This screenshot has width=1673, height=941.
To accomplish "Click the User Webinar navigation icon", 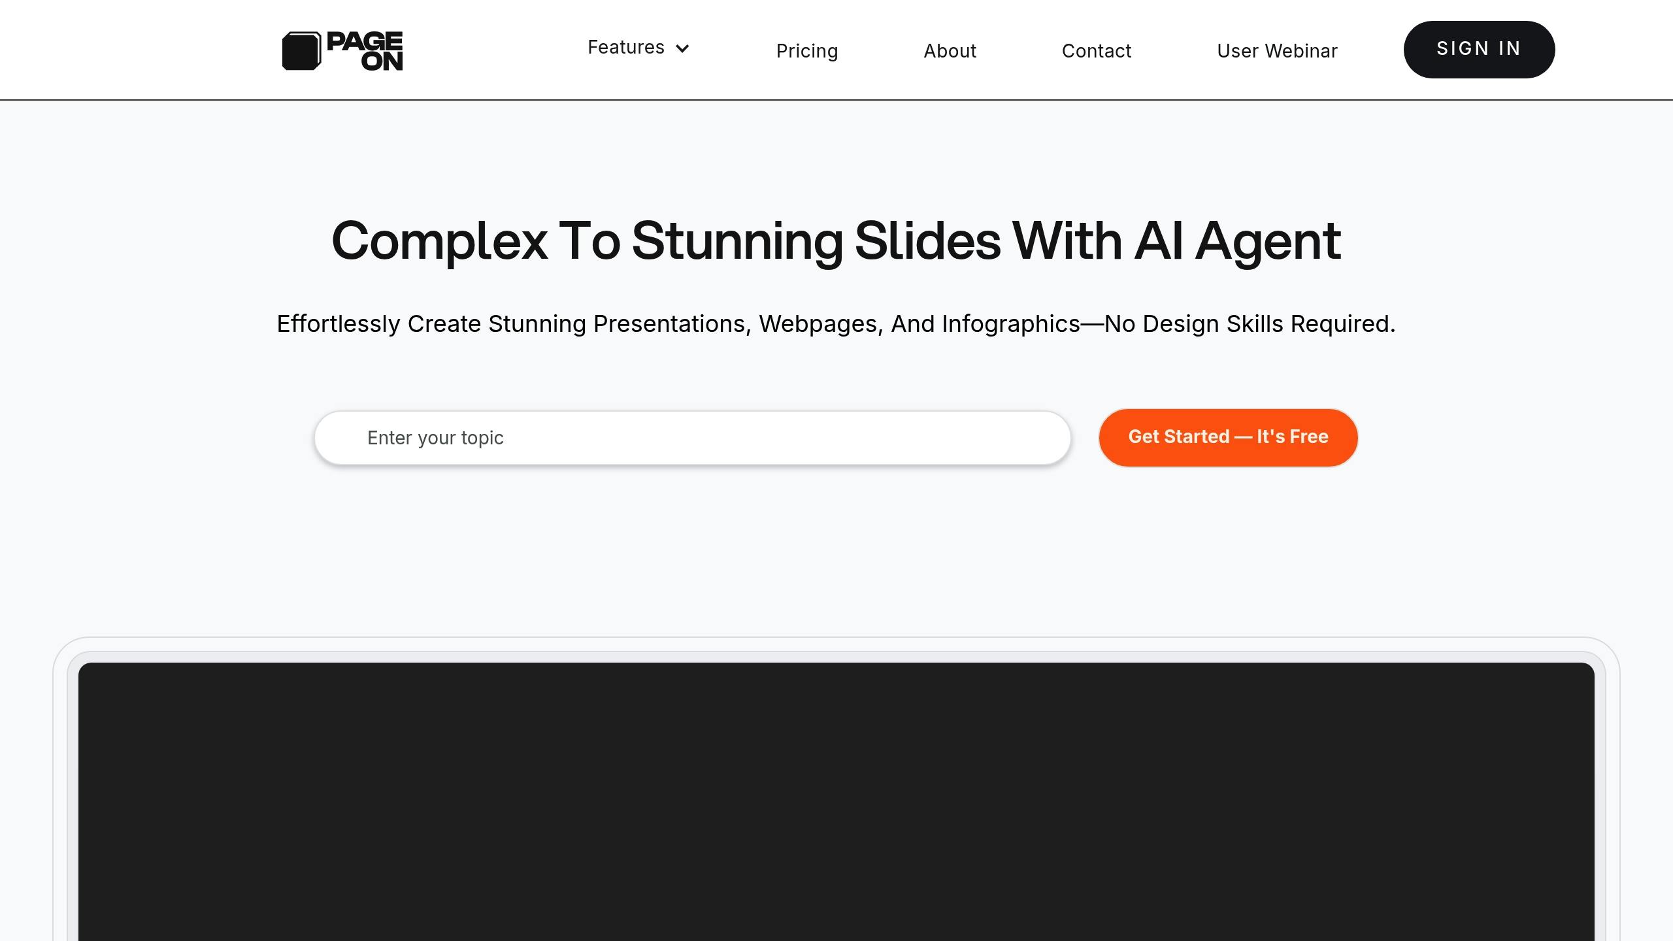I will 1276,50.
